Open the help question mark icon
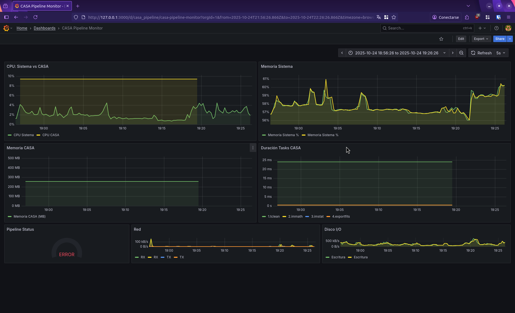Image resolution: width=515 pixels, height=313 pixels. point(496,28)
